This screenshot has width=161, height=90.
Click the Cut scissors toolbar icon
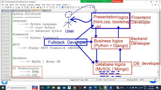[22, 7]
